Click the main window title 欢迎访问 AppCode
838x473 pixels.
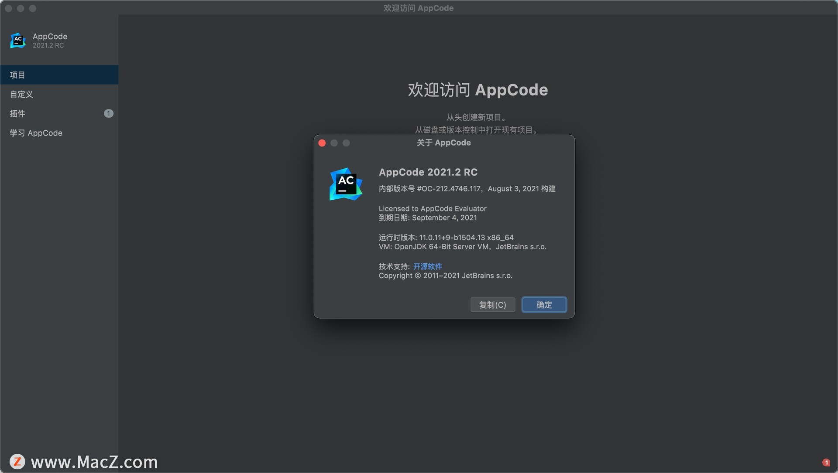[x=419, y=8]
